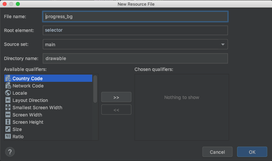Cancel the New Resource File dialog

[217, 152]
